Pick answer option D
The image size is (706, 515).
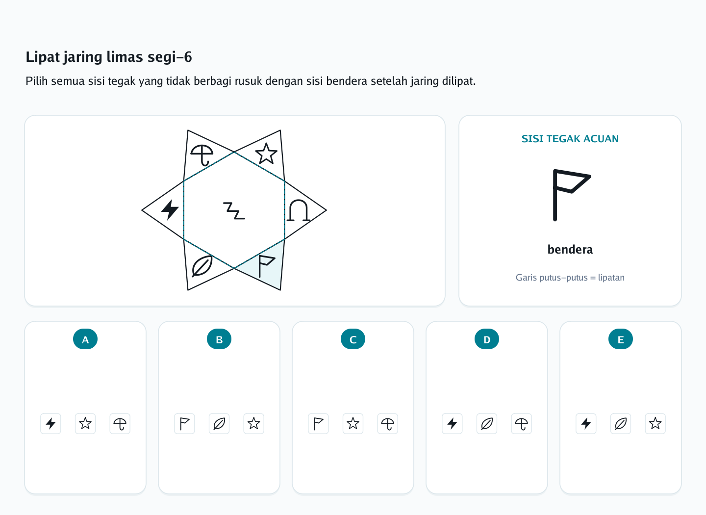(x=487, y=408)
